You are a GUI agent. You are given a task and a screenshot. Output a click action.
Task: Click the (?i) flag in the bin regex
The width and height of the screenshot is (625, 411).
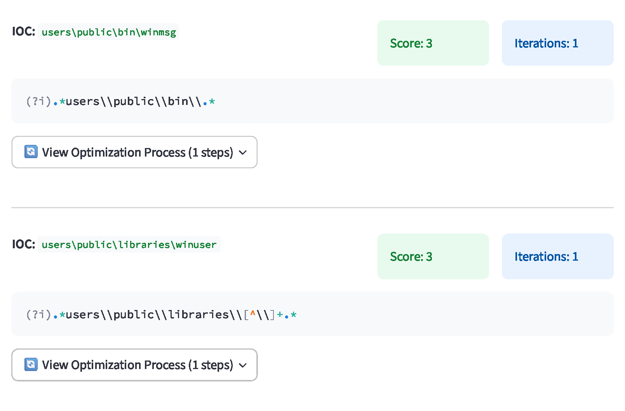click(38, 101)
